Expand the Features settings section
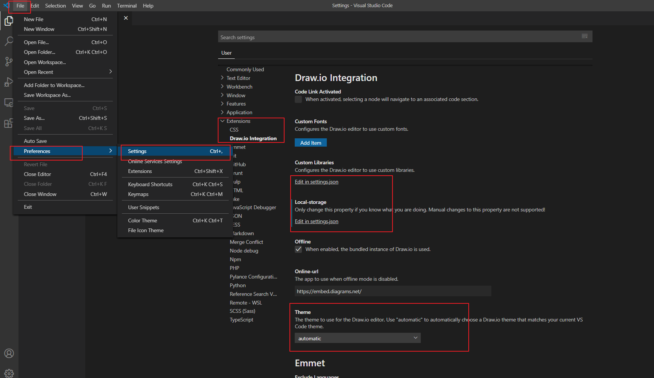The height and width of the screenshot is (378, 654). tap(222, 104)
